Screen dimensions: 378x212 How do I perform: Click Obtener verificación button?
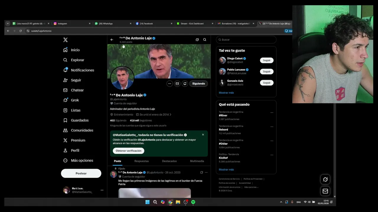click(x=128, y=151)
